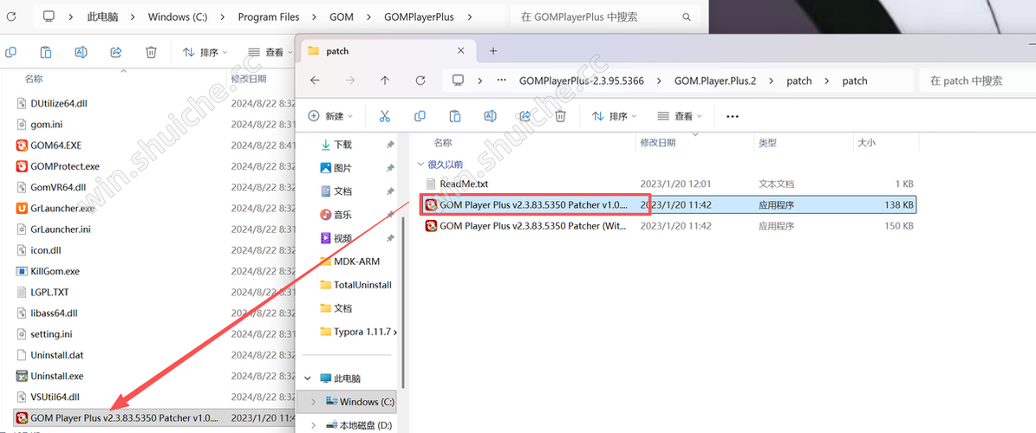Open TotalUninstall folder in navigation pane
1036x433 pixels.
(355, 285)
